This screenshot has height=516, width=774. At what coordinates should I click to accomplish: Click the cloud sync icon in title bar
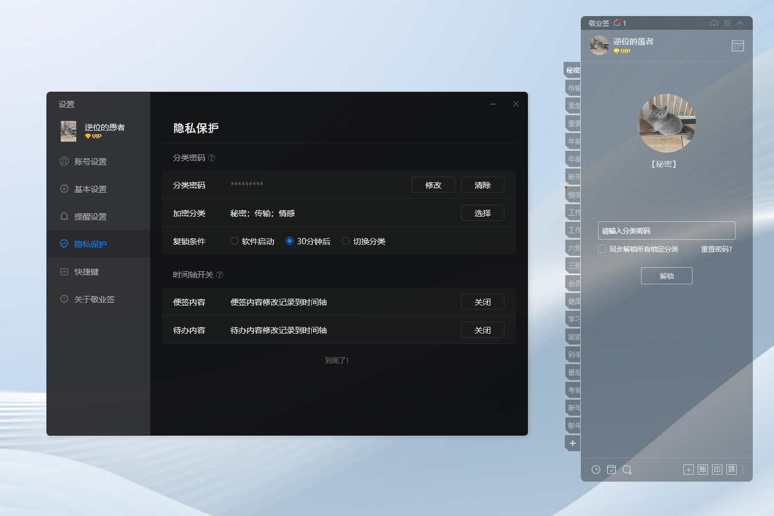pyautogui.click(x=714, y=22)
